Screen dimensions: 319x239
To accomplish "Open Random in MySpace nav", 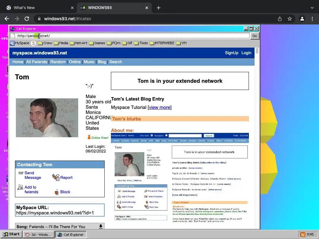I will 58,62.
